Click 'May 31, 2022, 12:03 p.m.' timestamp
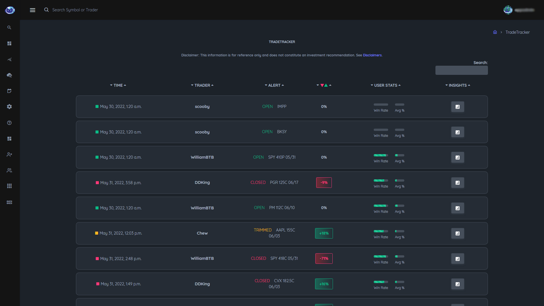Screen dimensions: 544x306 (x=121, y=233)
